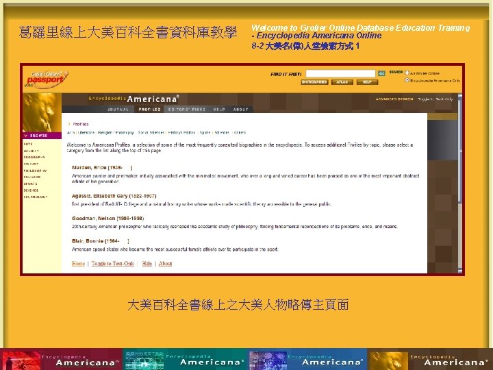
Task: Open the Agassiz, Elizabeth Cary profile
Action: click(x=114, y=196)
